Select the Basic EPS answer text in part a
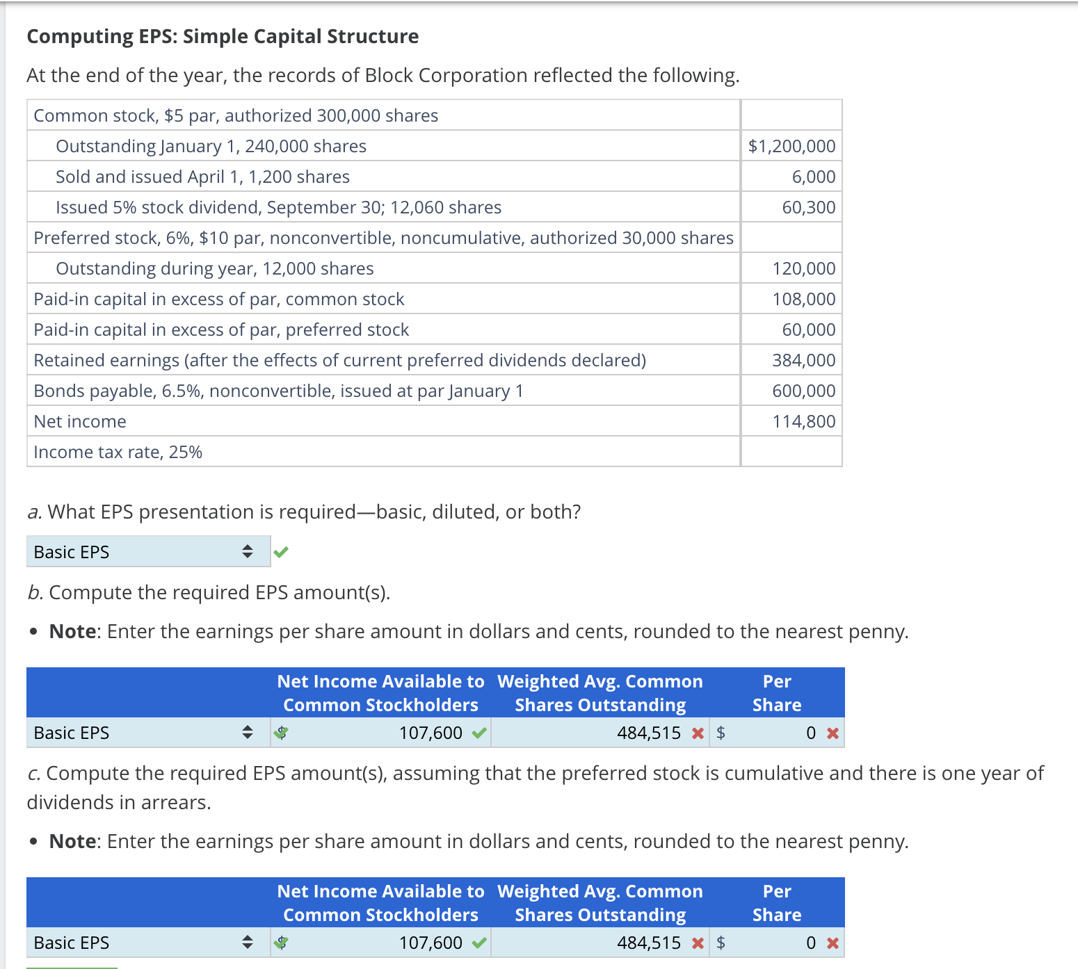 click(x=72, y=551)
